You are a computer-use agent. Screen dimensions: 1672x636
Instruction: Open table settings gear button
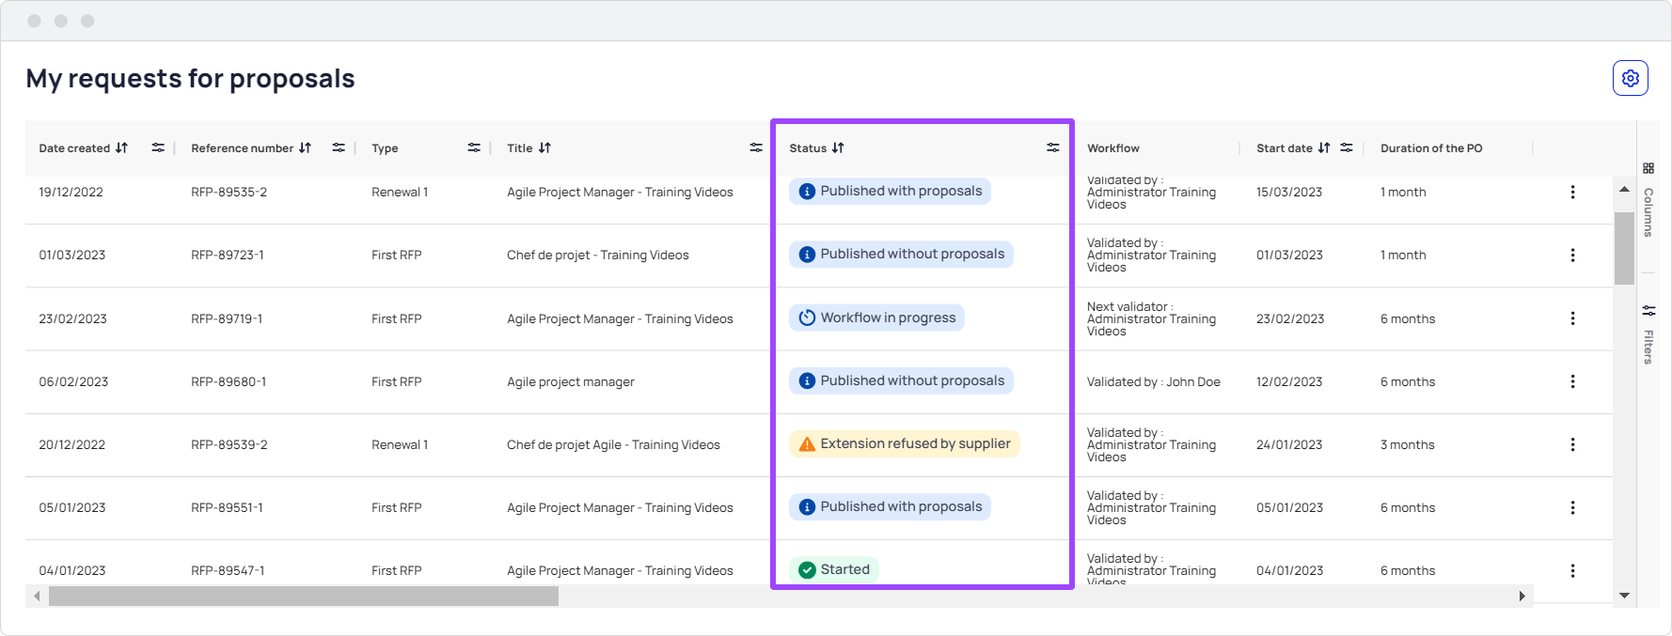point(1631,78)
